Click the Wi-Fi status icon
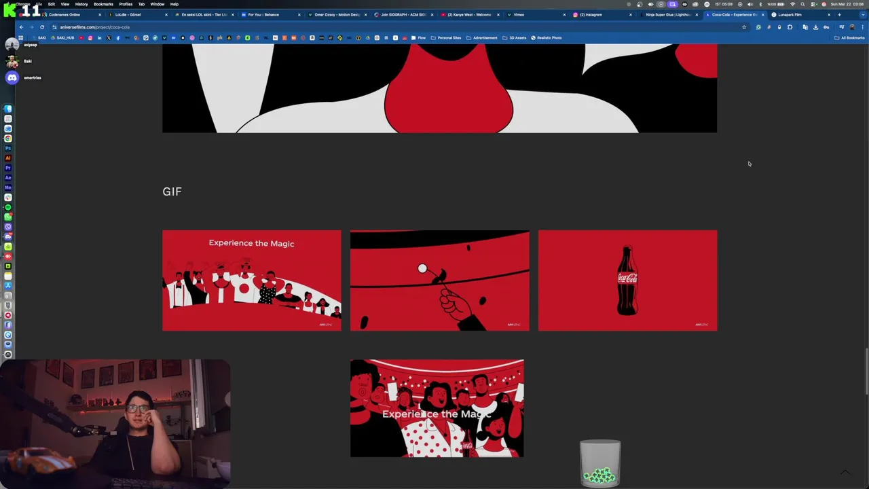The width and height of the screenshot is (869, 489). coord(792,4)
